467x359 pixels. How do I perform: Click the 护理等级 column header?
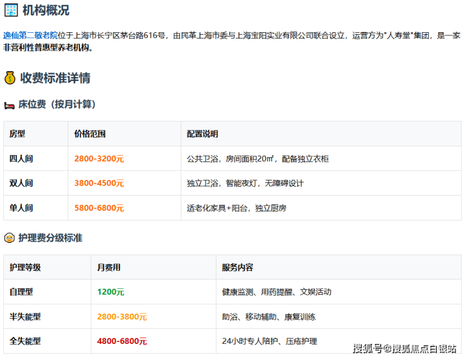[25, 268]
